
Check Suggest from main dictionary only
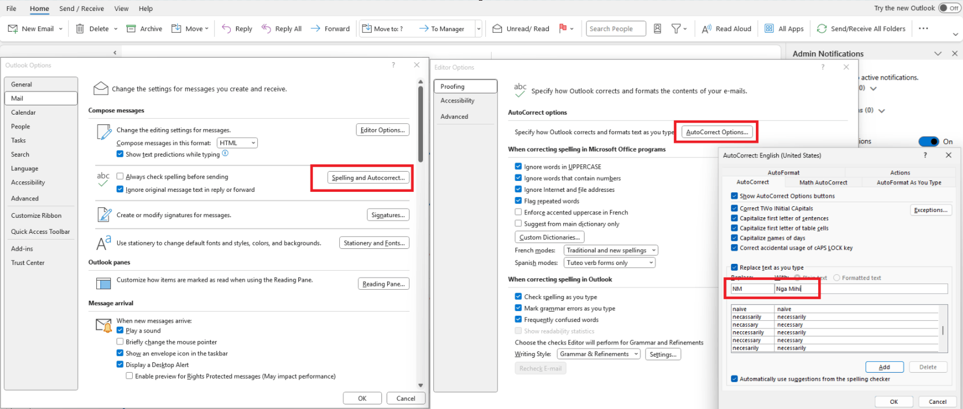tap(518, 224)
